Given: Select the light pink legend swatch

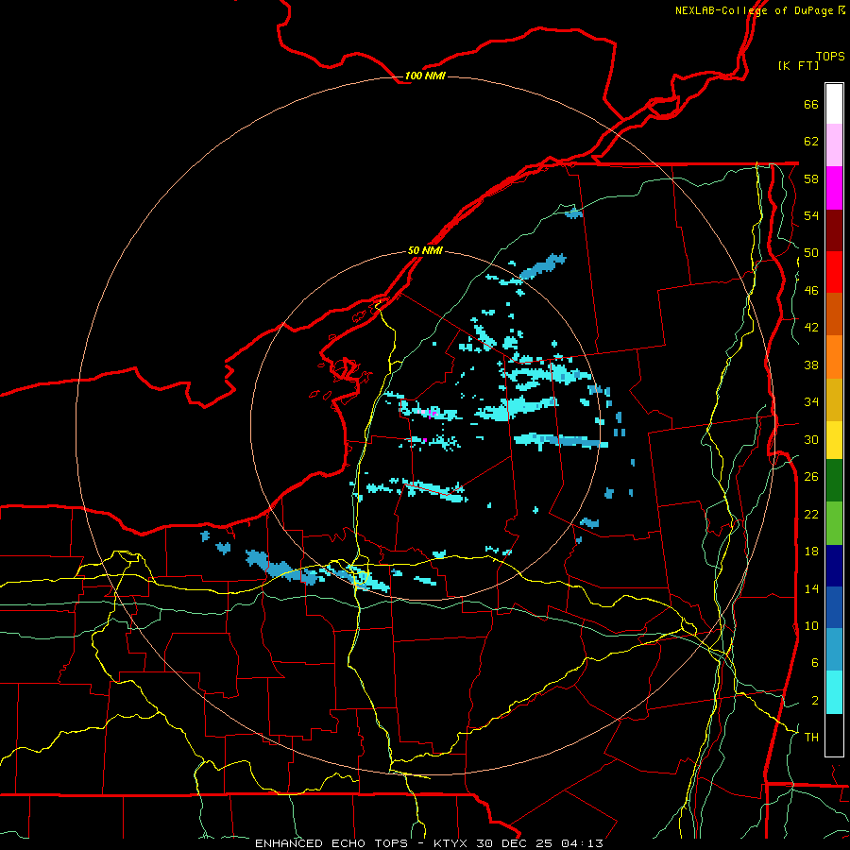Looking at the screenshot, I should (834, 145).
